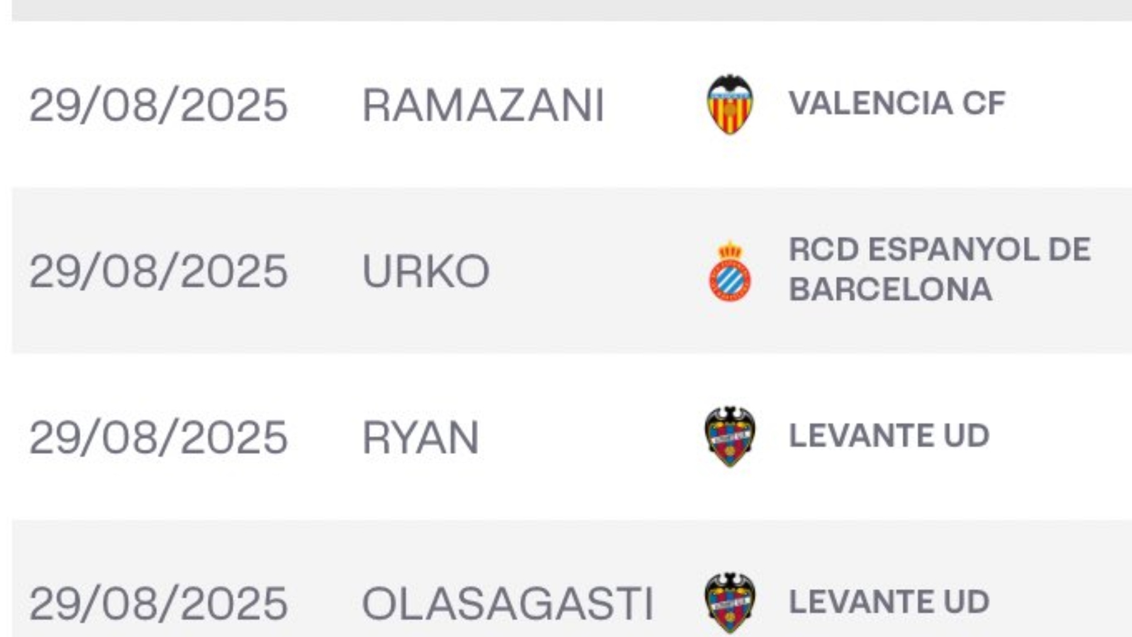Image resolution: width=1132 pixels, height=637 pixels.
Task: Click Levante UD crest in Olasagasti row
Action: (x=730, y=602)
